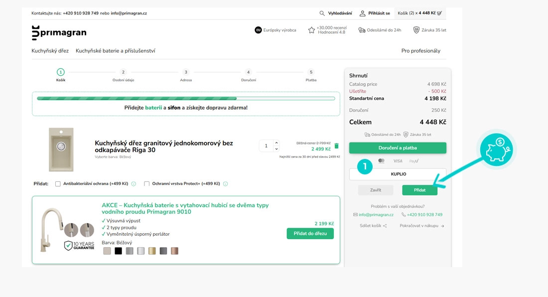Click the quantity field showing 1
The image size is (548, 297).
click(x=266, y=146)
